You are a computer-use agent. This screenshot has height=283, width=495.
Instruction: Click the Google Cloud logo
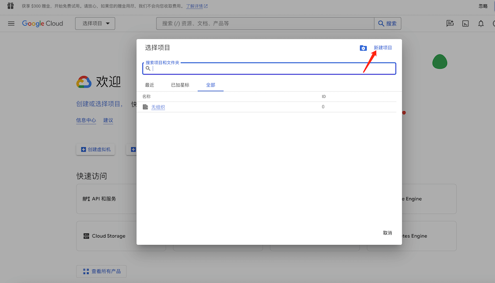pos(43,24)
